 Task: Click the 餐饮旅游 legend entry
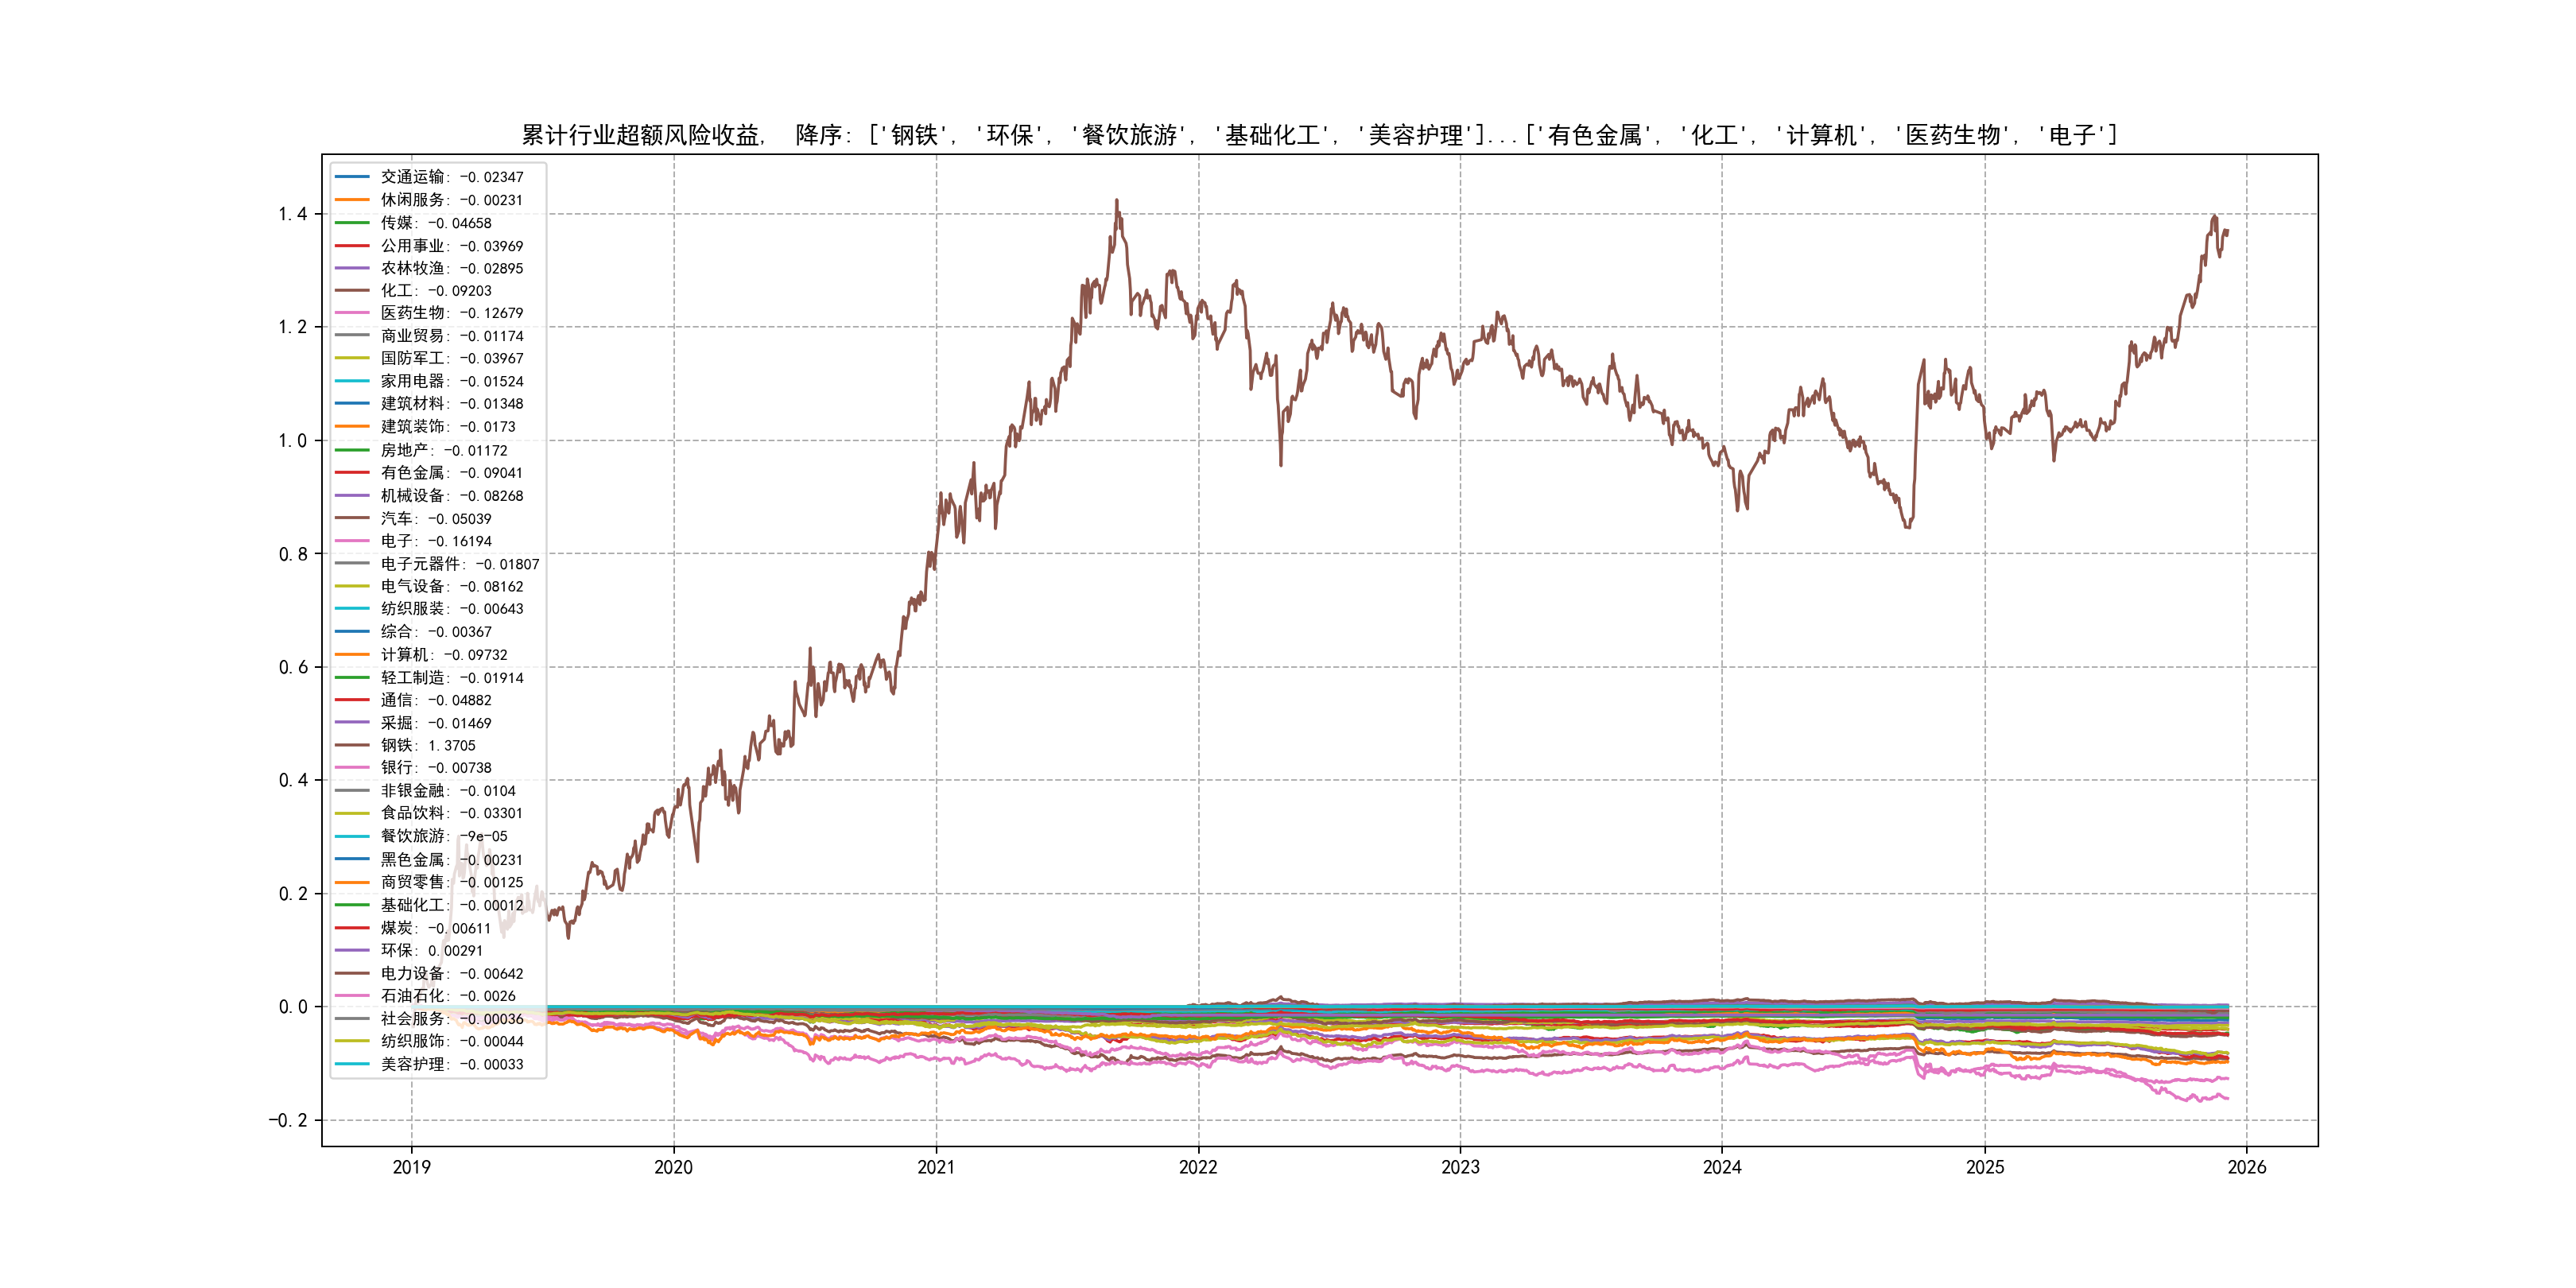tap(443, 836)
